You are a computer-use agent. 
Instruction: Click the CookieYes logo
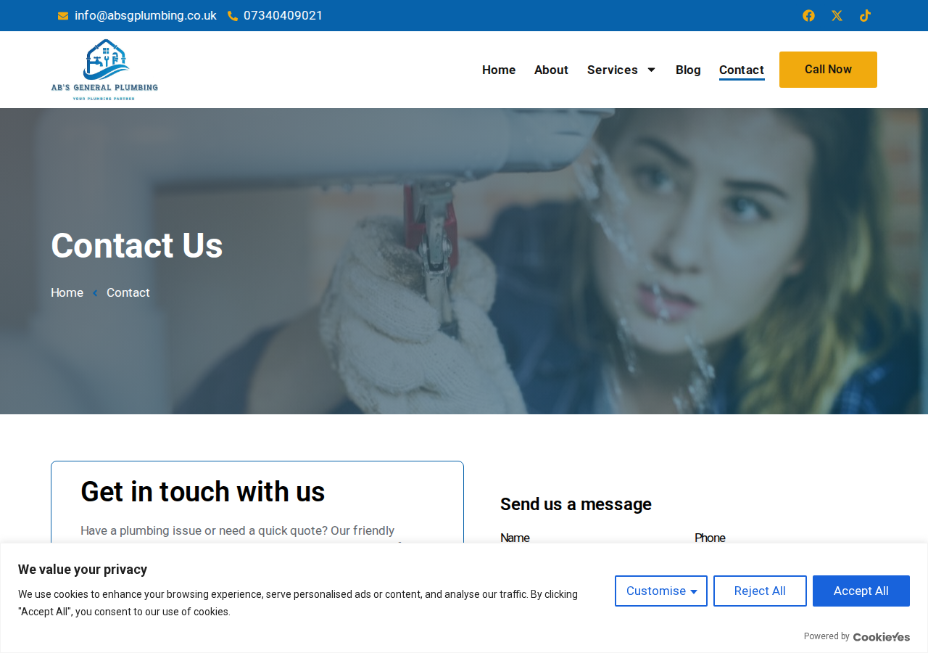(882, 637)
